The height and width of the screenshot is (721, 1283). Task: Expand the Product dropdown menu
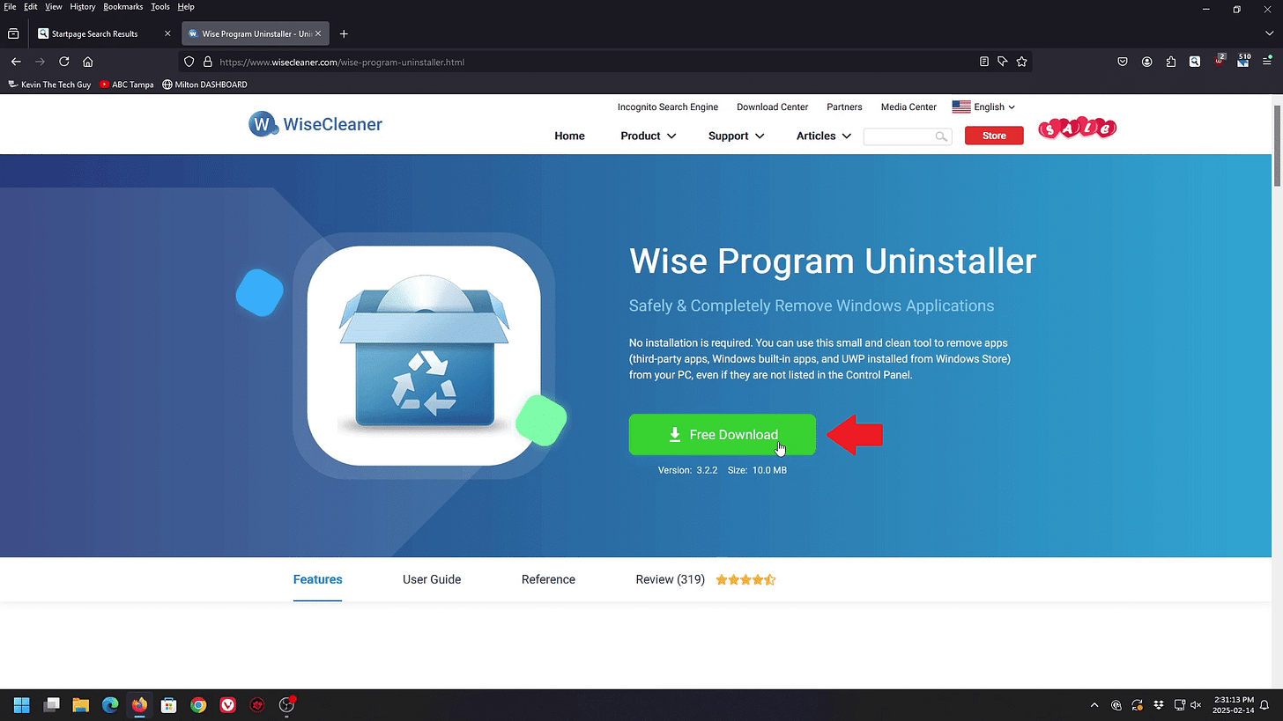click(x=648, y=136)
